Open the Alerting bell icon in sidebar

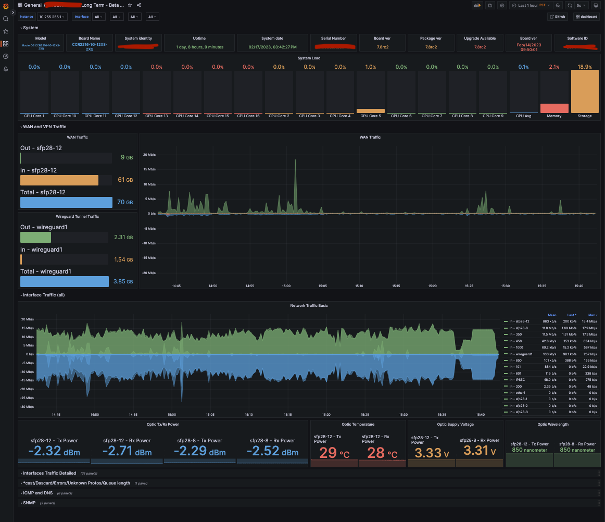click(6, 69)
